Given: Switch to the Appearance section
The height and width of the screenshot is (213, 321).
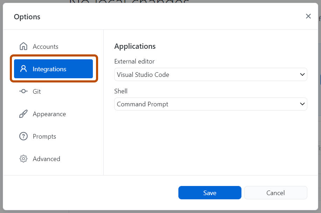Looking at the screenshot, I should [x=49, y=114].
